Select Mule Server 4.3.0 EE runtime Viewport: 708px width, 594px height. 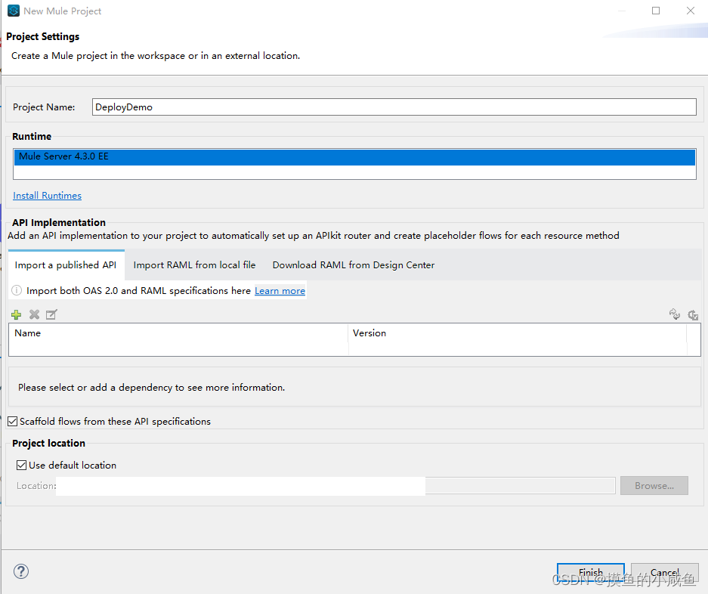coord(354,156)
